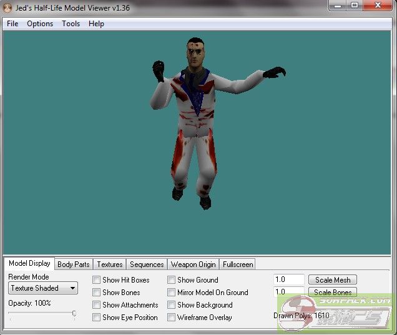Click the Opacity slider handle
Viewport: 397px width, 335px height.
[x=74, y=314]
